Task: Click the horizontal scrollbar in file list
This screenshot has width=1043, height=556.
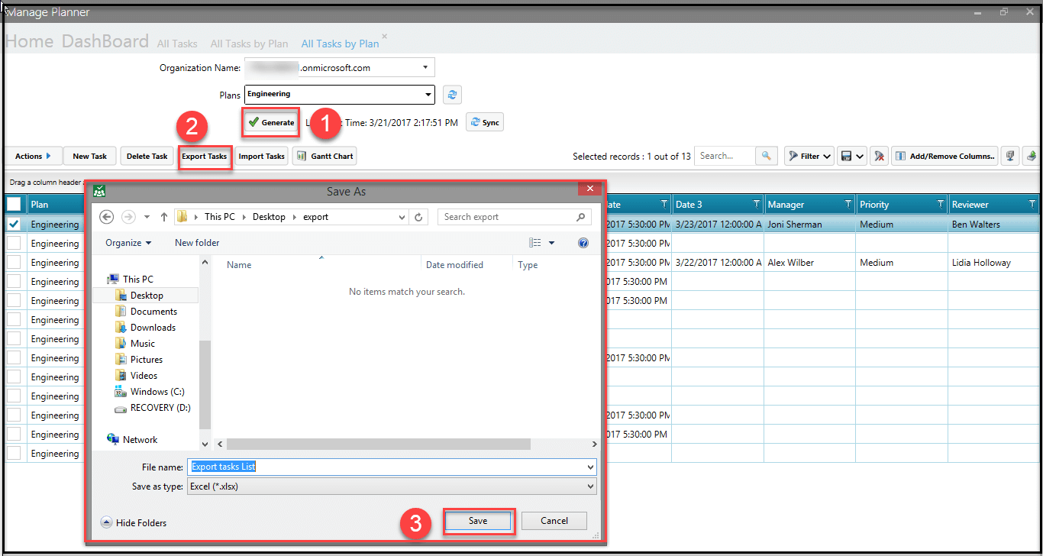Action: click(x=378, y=444)
